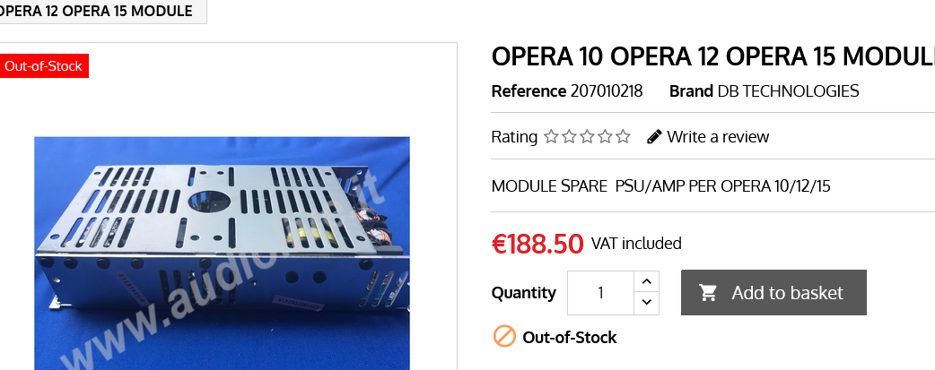The image size is (935, 370).
Task: Click the shopping cart icon on the basket button
Action: [709, 293]
